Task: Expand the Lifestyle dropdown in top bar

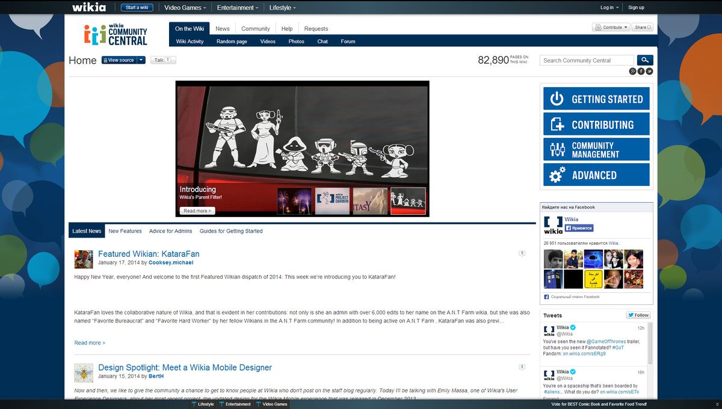Action: pos(282,8)
